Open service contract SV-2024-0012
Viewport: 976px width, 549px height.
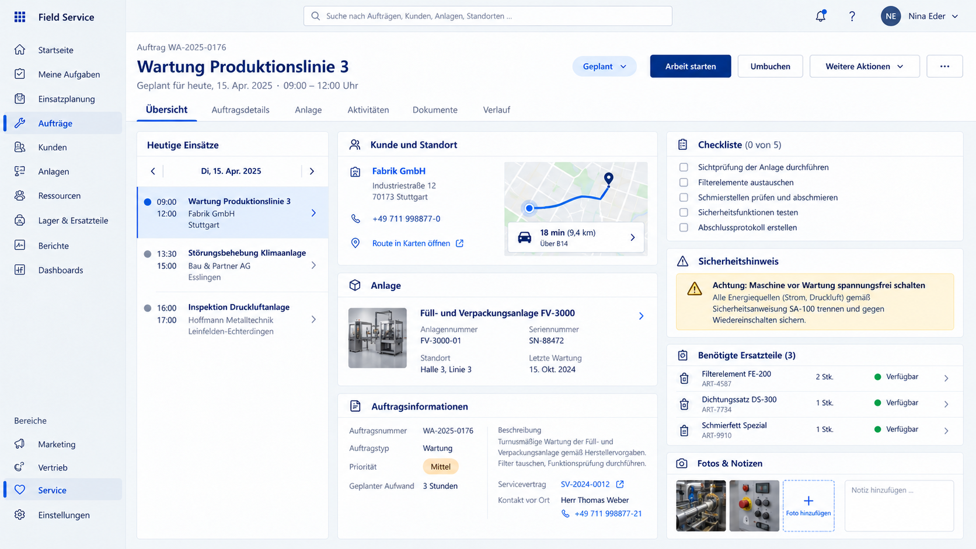coord(585,484)
